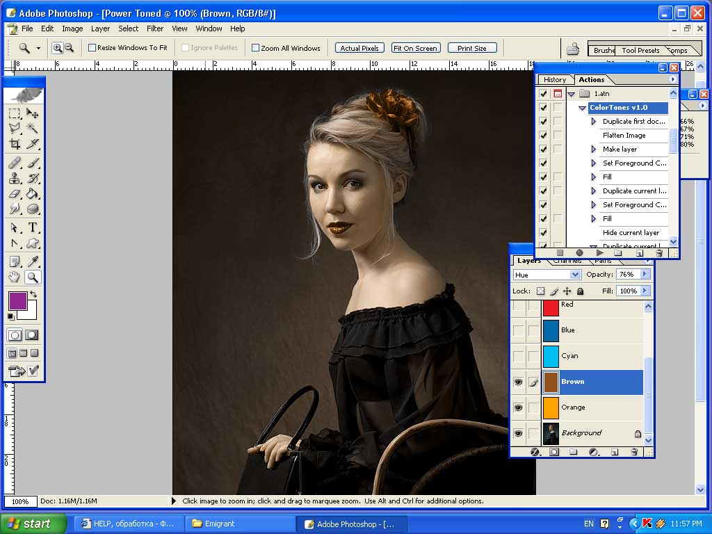The width and height of the screenshot is (712, 534).
Task: Enable Resize Windows To Fit
Action: tap(92, 48)
